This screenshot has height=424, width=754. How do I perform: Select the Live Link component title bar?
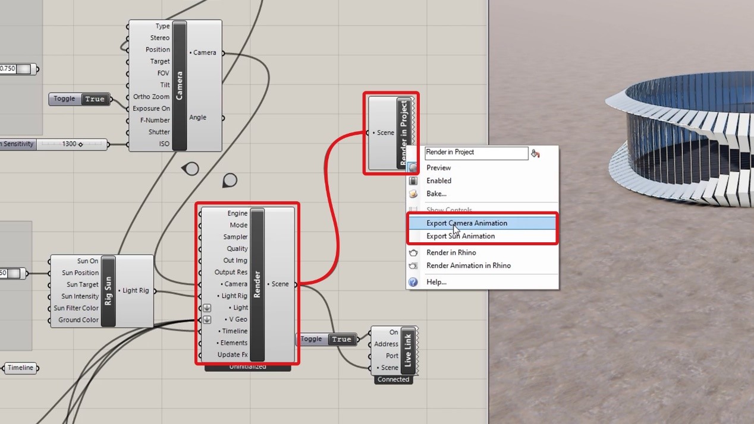pos(407,349)
